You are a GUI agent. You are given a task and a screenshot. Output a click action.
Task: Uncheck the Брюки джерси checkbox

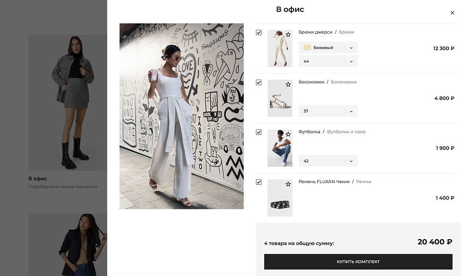click(259, 33)
